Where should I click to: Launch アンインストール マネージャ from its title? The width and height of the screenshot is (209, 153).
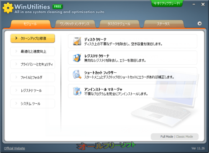[103, 89]
